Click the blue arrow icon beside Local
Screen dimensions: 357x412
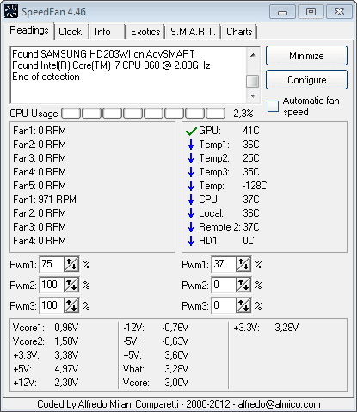point(191,213)
